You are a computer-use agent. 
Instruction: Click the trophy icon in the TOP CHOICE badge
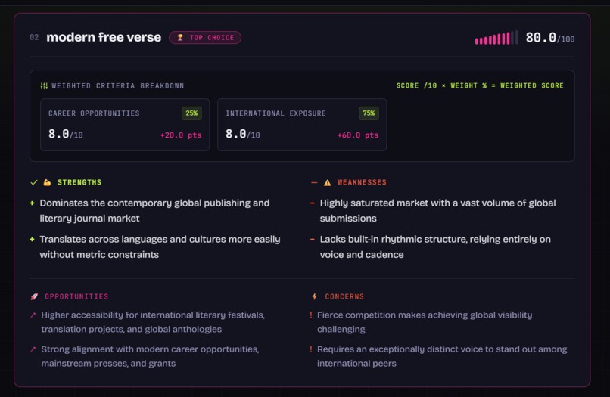[x=180, y=37]
